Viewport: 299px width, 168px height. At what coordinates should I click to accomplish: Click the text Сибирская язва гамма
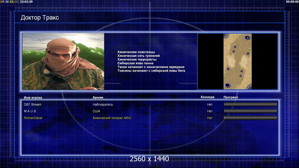[135, 63]
